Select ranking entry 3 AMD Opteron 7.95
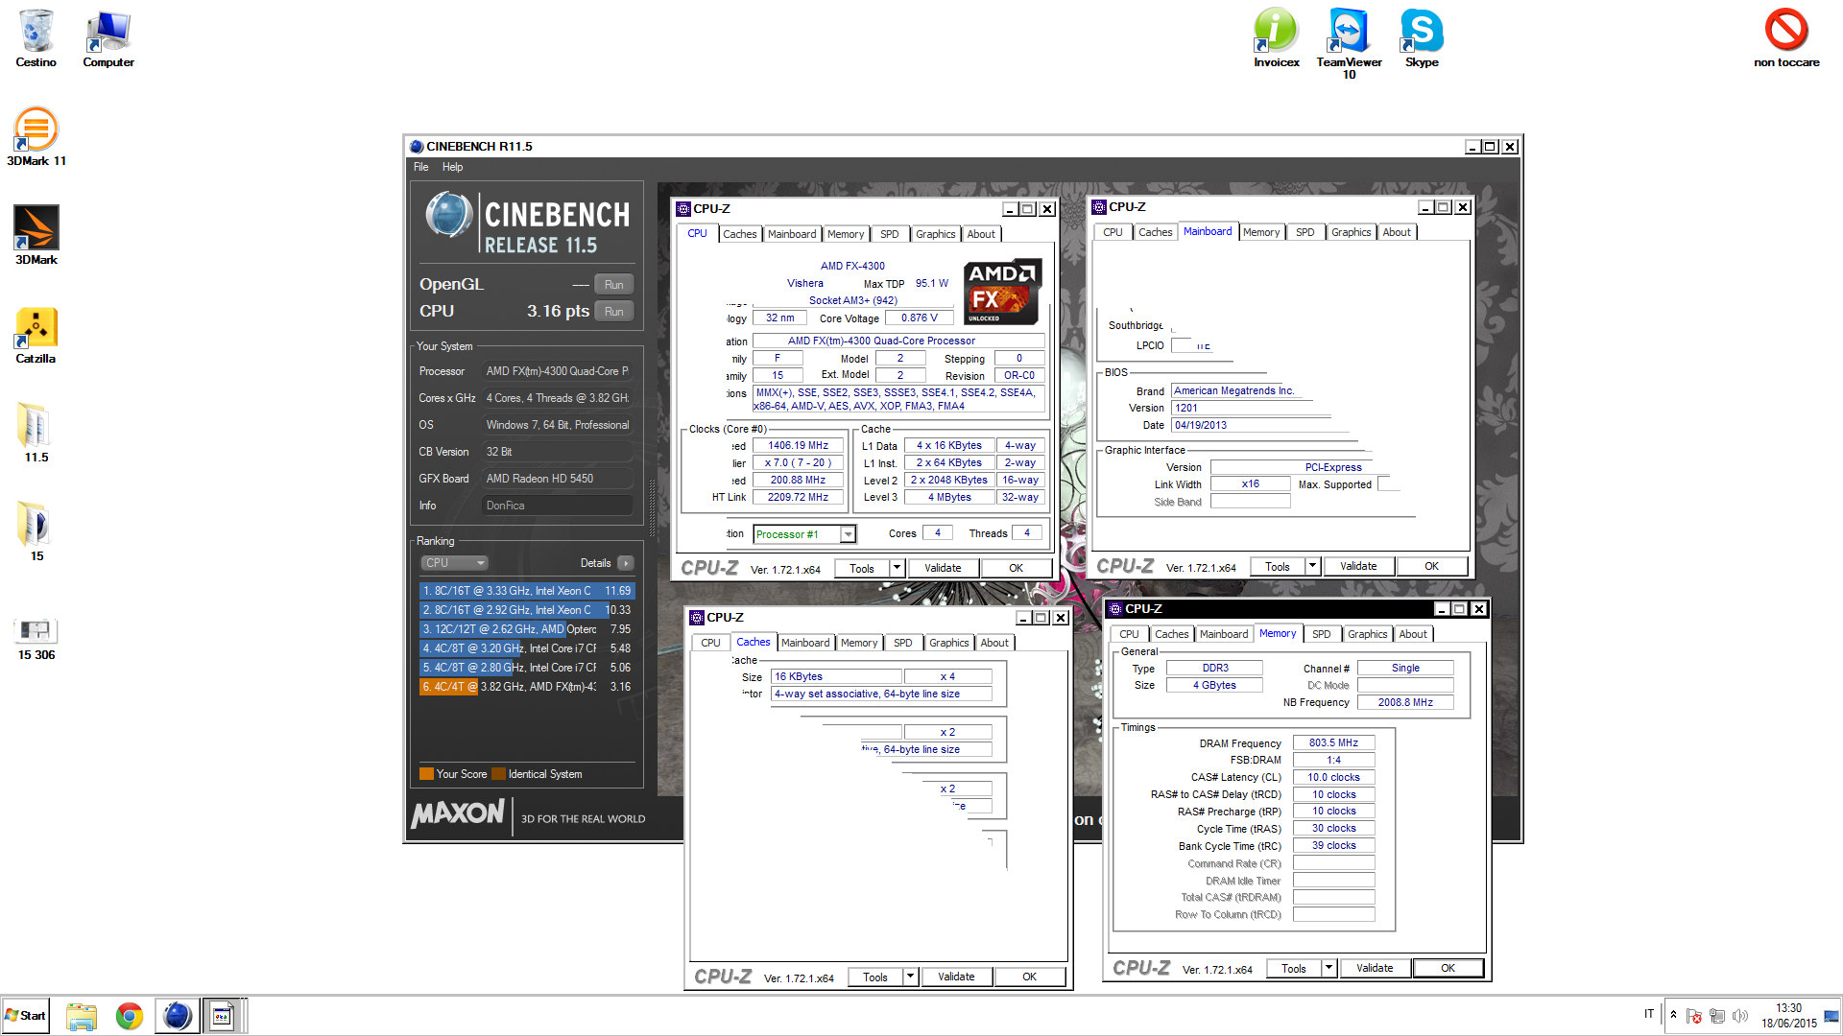This screenshot has width=1843, height=1036. (x=526, y=629)
